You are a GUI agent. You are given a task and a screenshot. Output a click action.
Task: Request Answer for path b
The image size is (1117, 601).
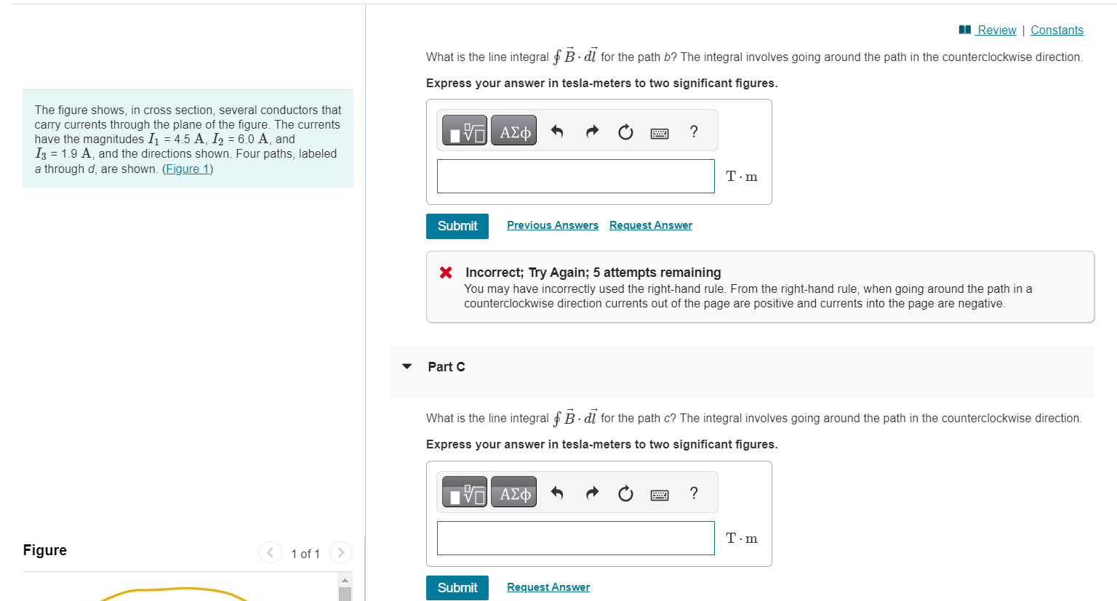click(x=651, y=225)
